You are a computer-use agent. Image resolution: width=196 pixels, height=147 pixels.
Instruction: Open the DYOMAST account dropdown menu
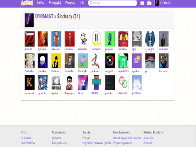[164, 3]
